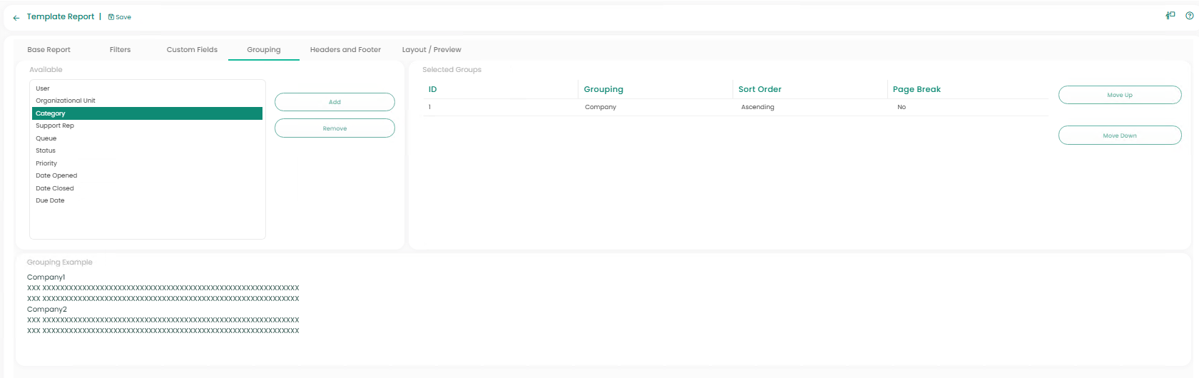Image resolution: width=1199 pixels, height=378 pixels.
Task: Switch to the Base Report tab
Action: (x=49, y=50)
